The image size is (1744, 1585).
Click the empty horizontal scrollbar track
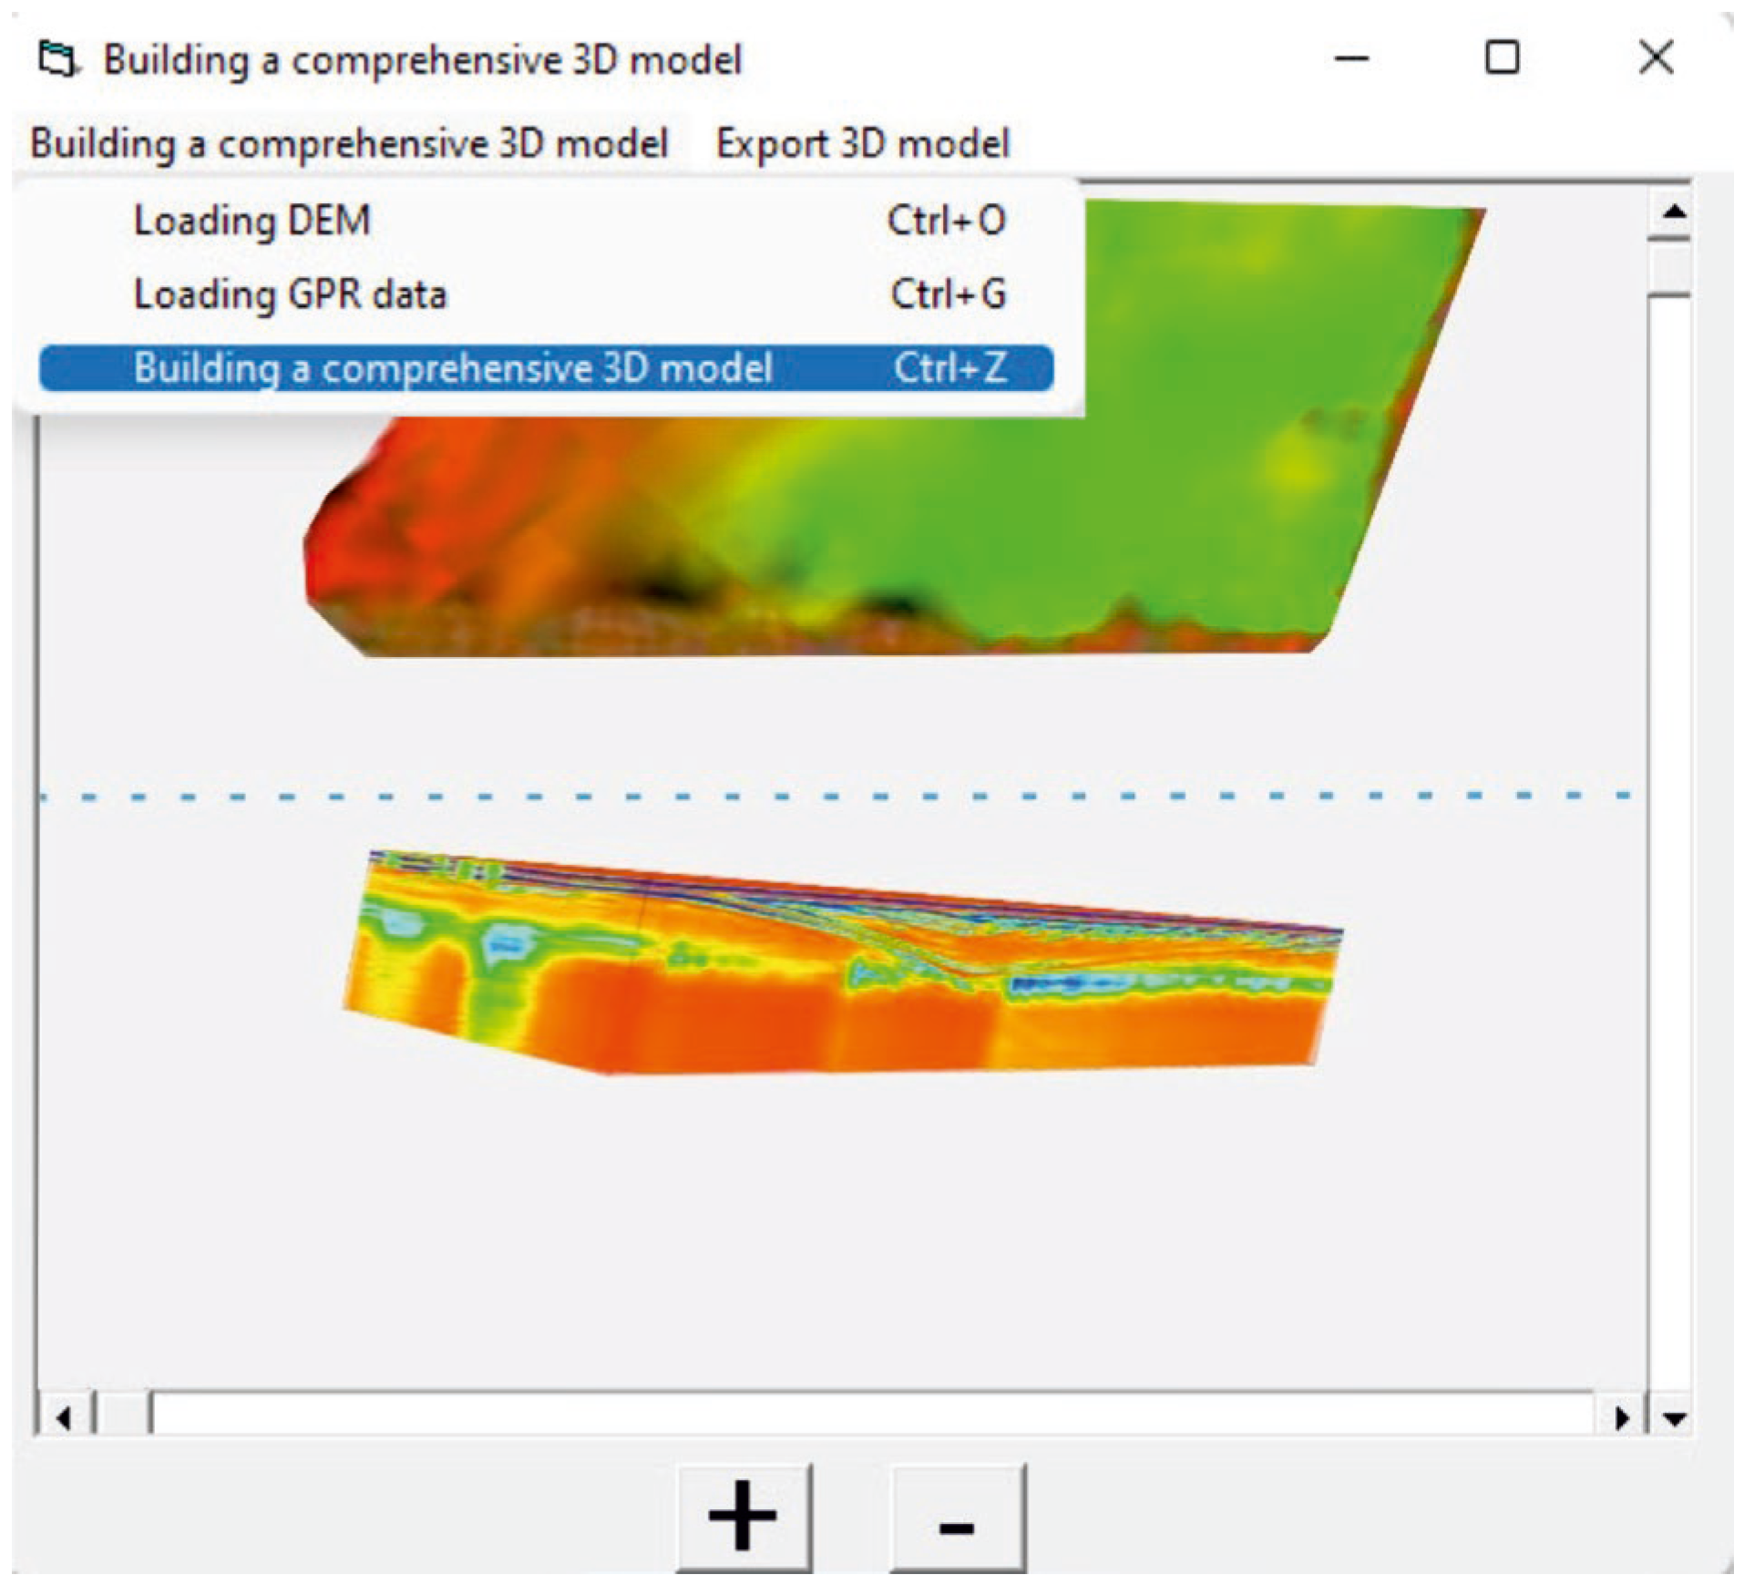[x=866, y=1415]
